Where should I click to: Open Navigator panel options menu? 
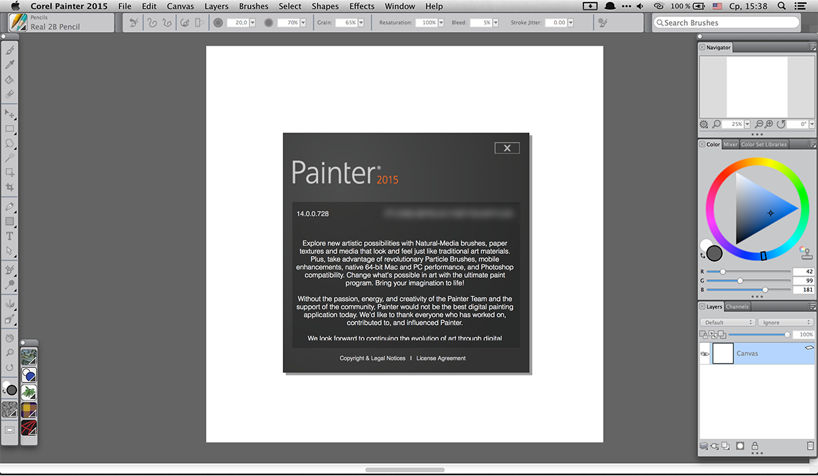pos(812,47)
